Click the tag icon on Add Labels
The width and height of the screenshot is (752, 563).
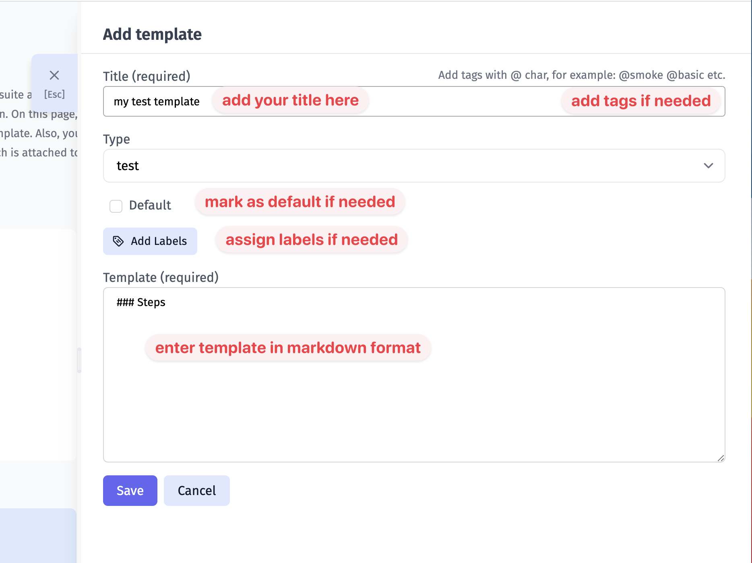(x=118, y=241)
